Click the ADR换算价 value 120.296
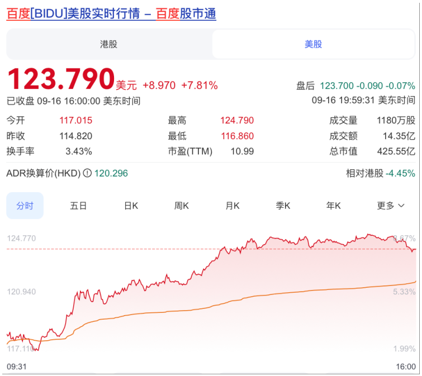This screenshot has width=422, height=376. point(111,174)
